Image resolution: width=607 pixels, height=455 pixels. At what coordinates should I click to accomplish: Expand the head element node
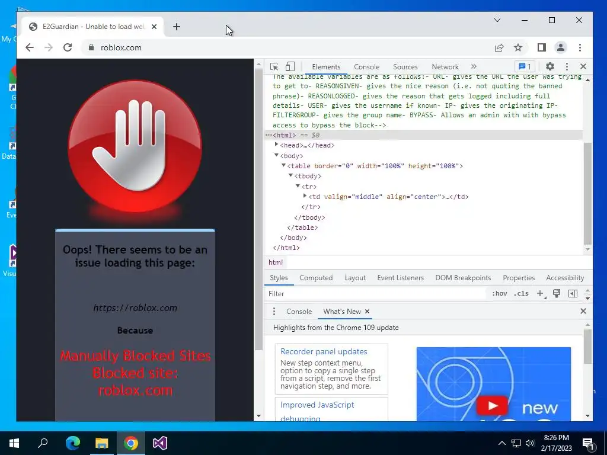coord(276,145)
